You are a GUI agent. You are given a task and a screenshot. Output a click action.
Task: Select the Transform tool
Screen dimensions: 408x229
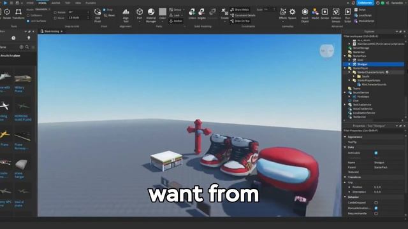pos(18,14)
